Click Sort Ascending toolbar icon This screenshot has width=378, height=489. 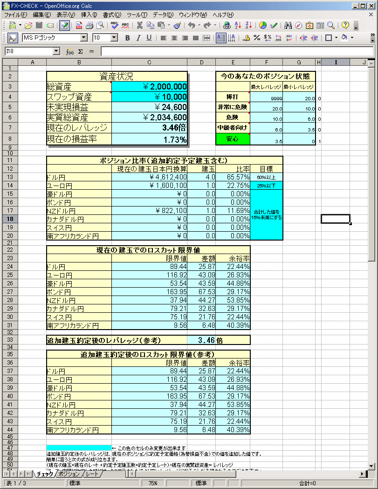238,25
